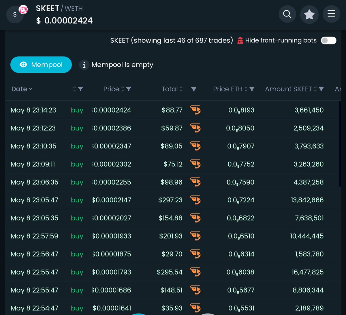Sort by Total column arrows

(181, 89)
